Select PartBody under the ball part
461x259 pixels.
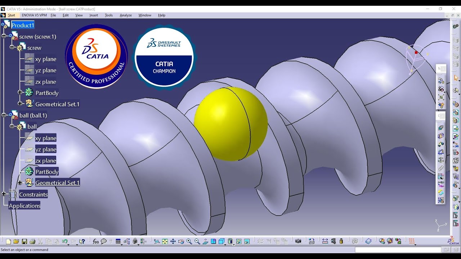(x=47, y=172)
